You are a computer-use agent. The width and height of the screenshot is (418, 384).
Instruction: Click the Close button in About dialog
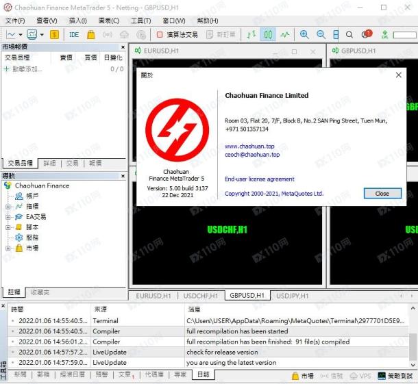pyautogui.click(x=382, y=194)
